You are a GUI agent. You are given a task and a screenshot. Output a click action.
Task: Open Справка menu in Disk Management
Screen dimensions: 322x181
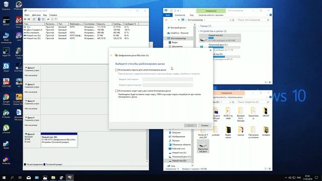pos(53,15)
